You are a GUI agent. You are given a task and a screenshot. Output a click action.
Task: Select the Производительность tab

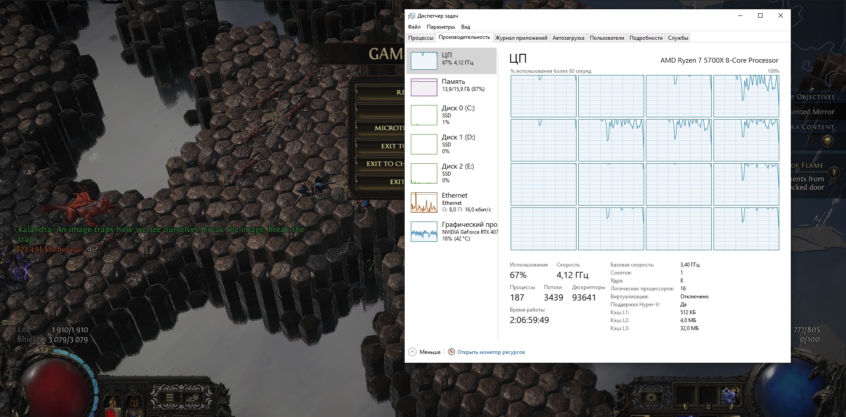pos(464,37)
